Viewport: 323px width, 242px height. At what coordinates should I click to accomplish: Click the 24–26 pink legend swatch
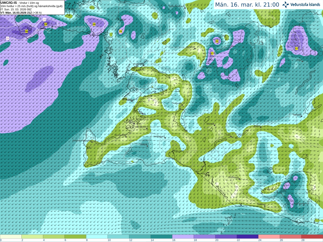[269, 236]
